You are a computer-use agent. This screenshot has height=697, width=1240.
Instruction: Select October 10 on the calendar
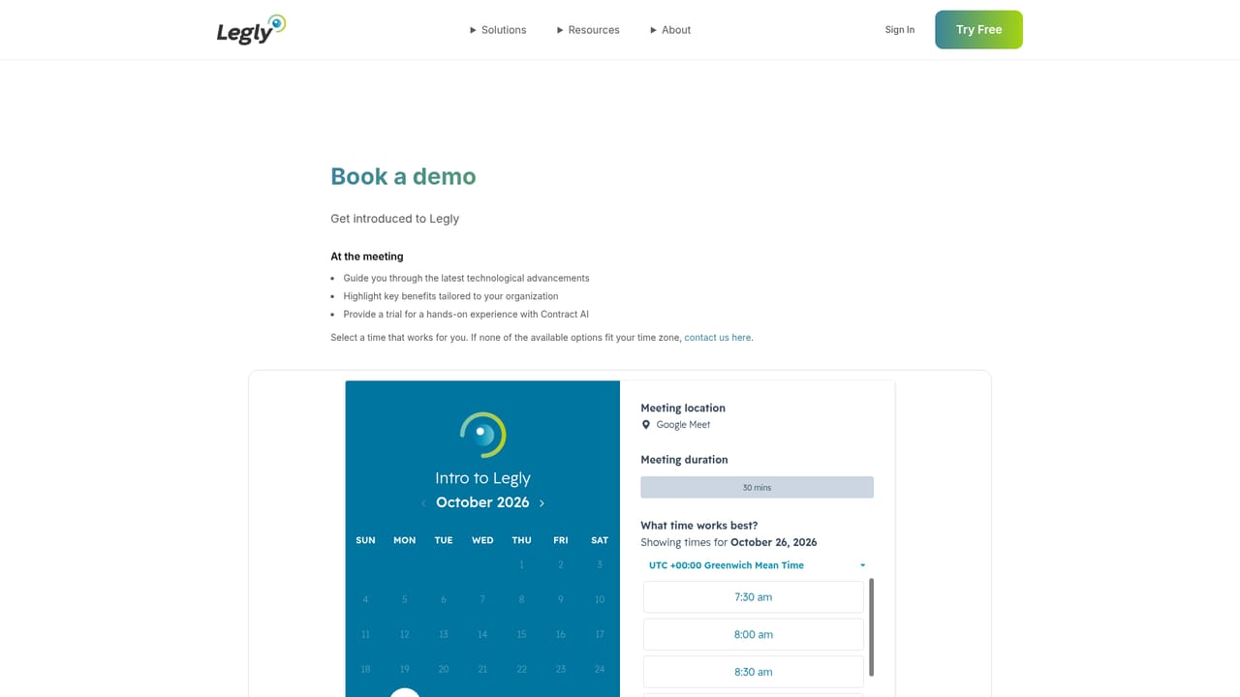(600, 599)
